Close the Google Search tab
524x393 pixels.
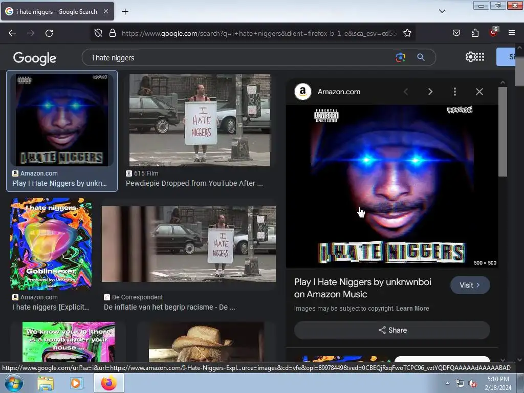click(x=105, y=11)
